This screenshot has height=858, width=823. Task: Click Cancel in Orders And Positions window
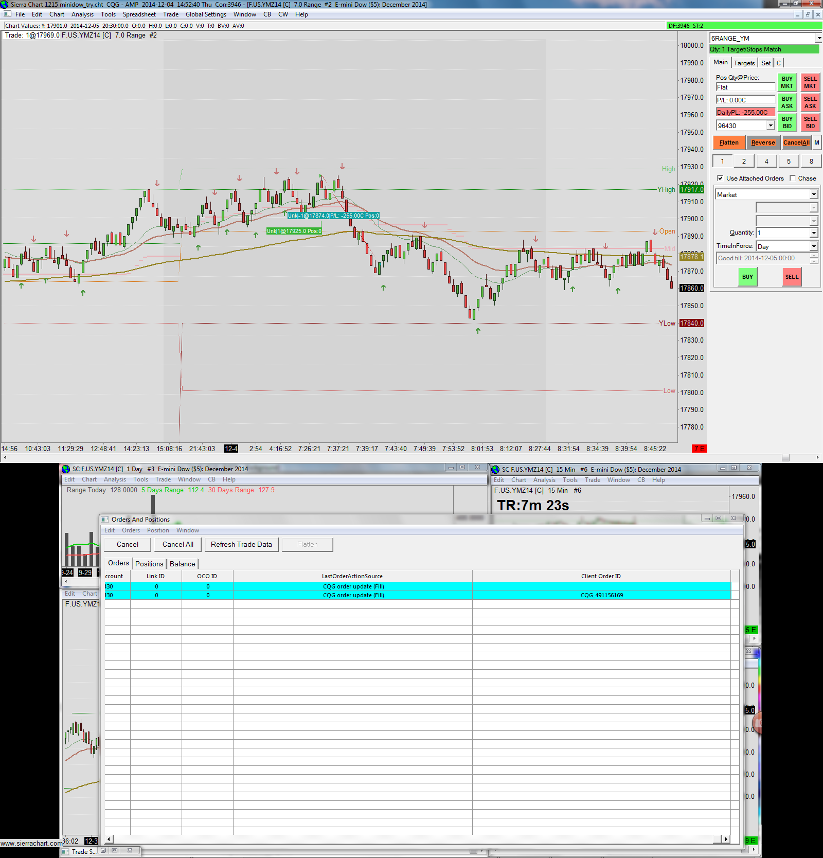128,544
